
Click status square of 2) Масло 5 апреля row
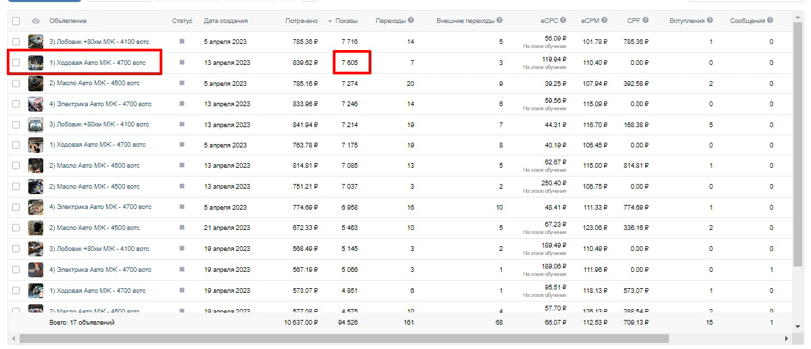181,83
